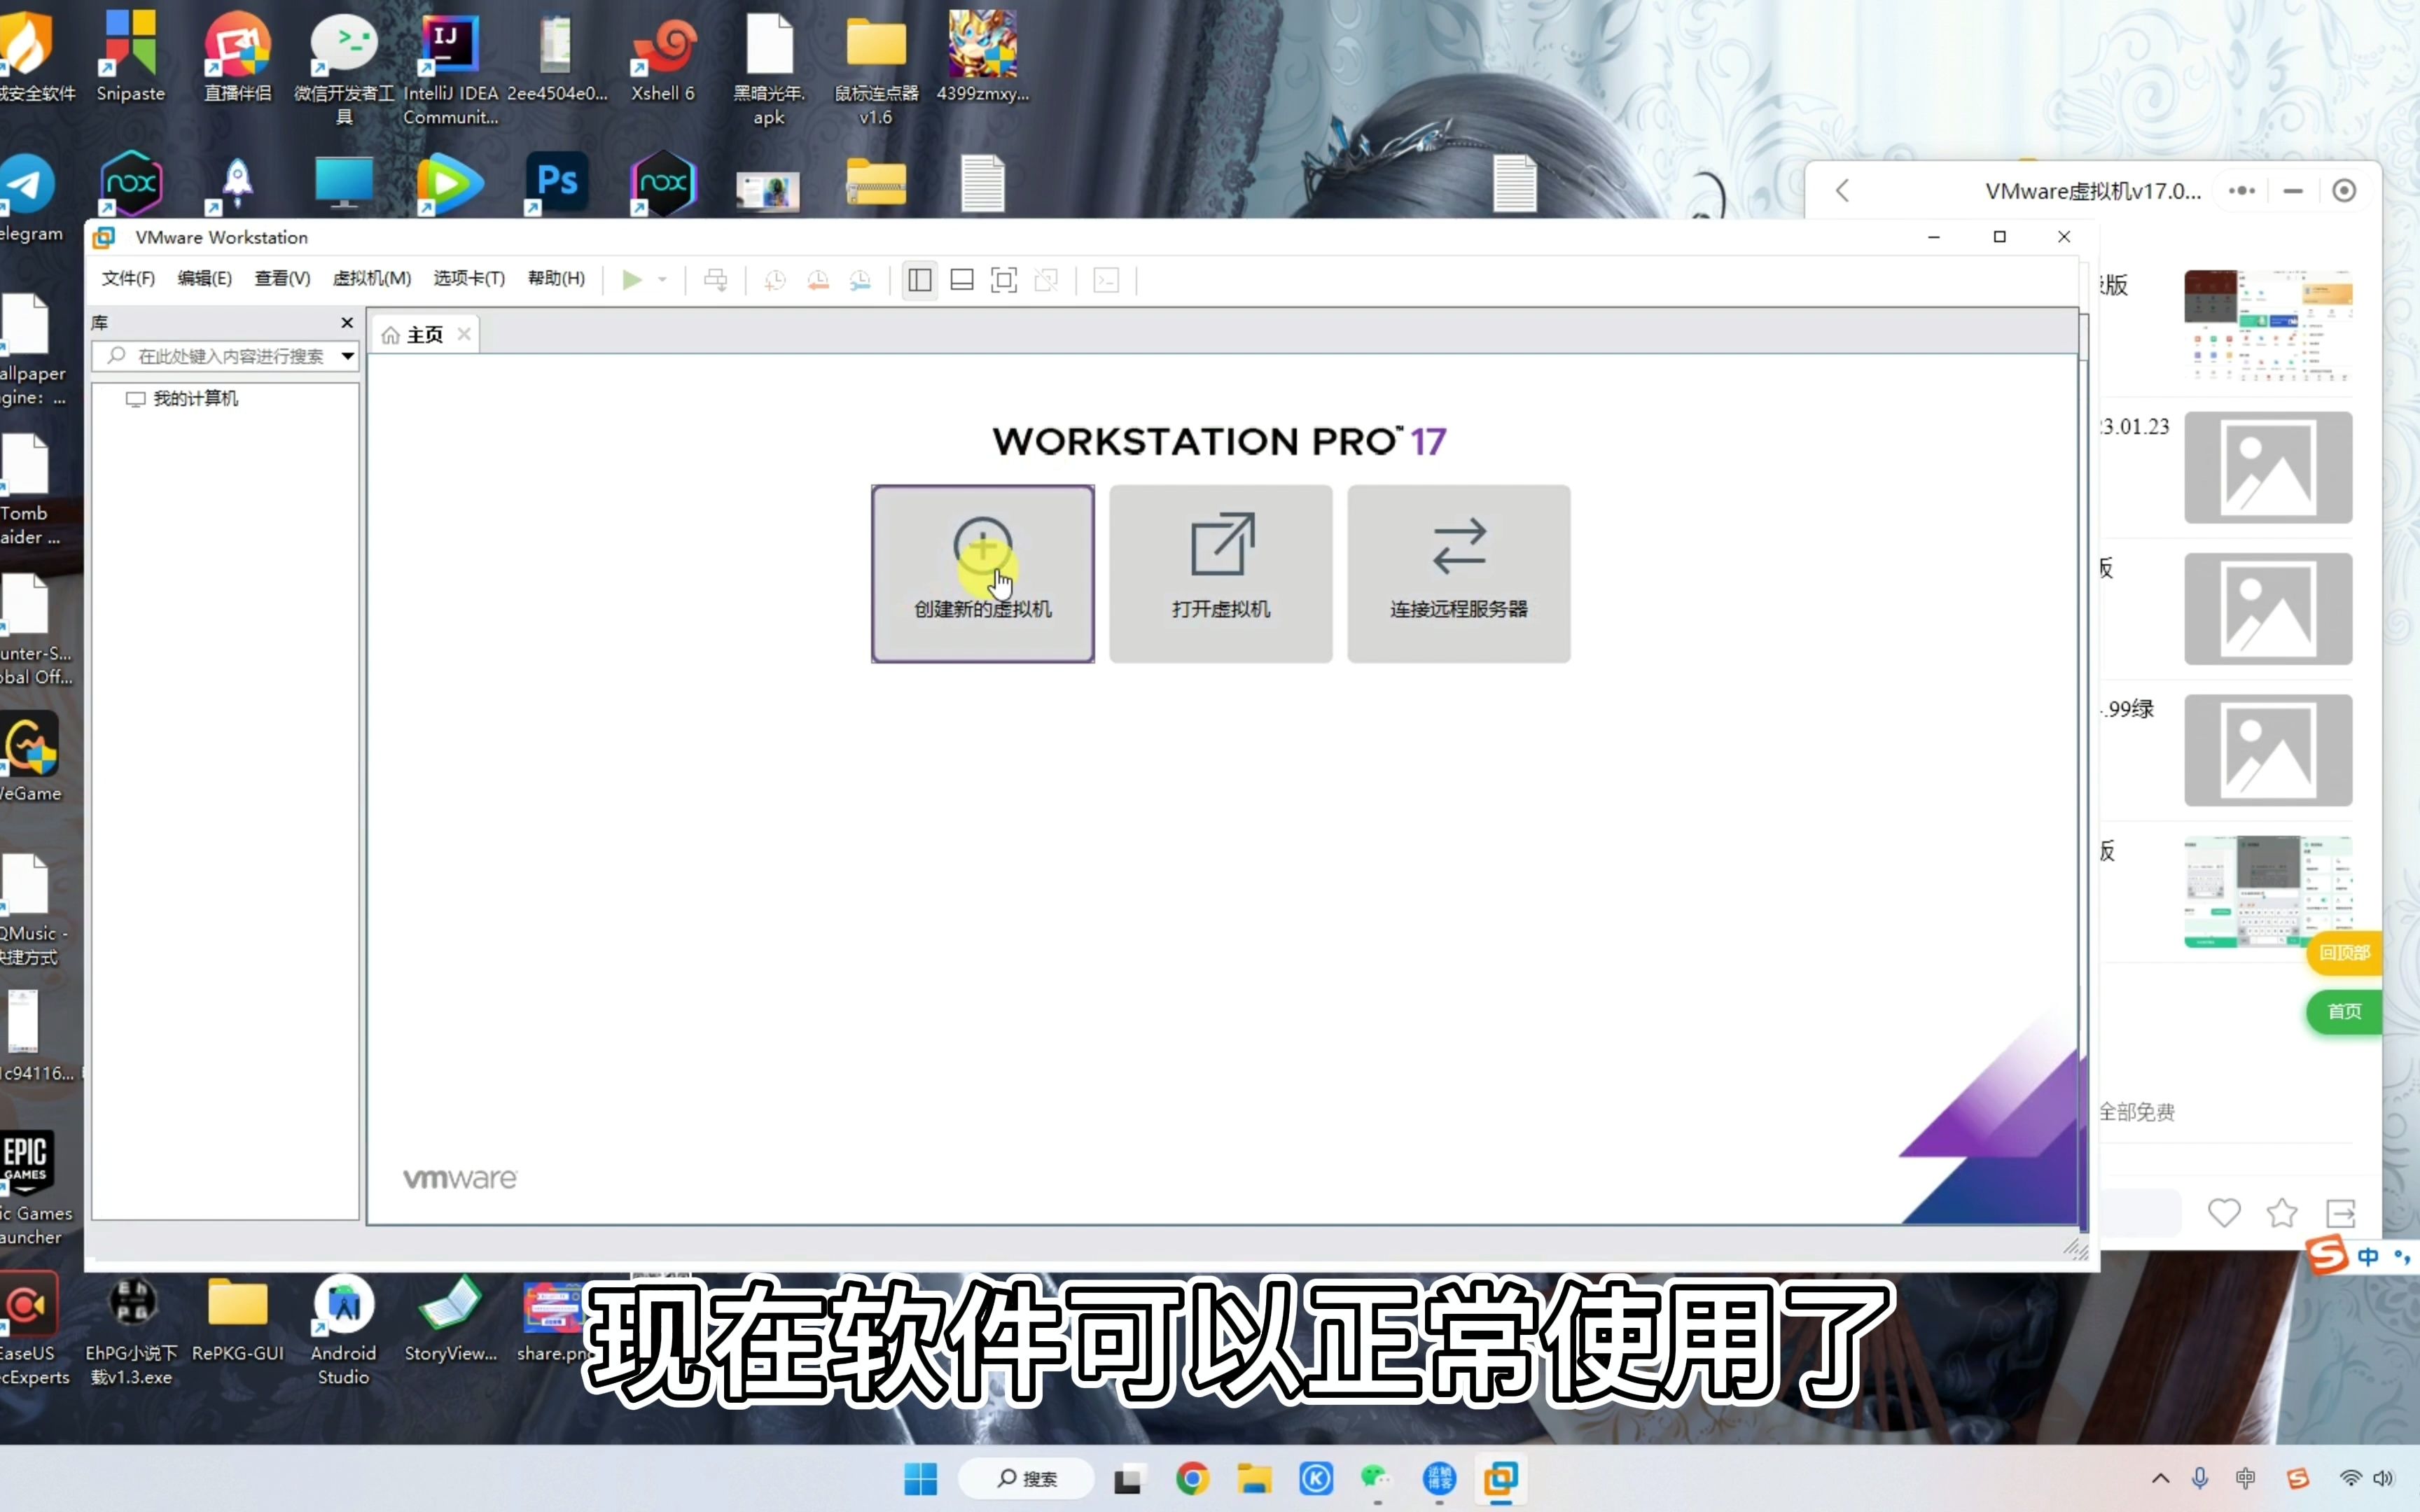The height and width of the screenshot is (1512, 2420).
Task: Click 连接远程服务器 tile
Action: coord(1458,574)
